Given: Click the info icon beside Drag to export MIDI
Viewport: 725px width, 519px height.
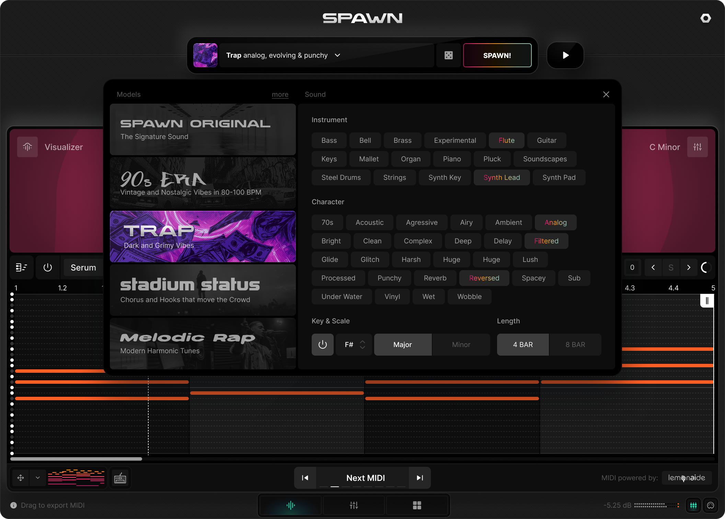Looking at the screenshot, I should click(x=14, y=505).
